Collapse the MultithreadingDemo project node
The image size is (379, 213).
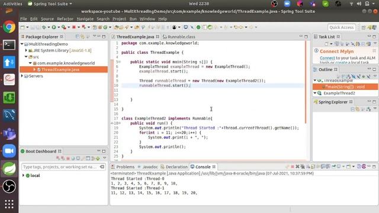pyautogui.click(x=22, y=44)
